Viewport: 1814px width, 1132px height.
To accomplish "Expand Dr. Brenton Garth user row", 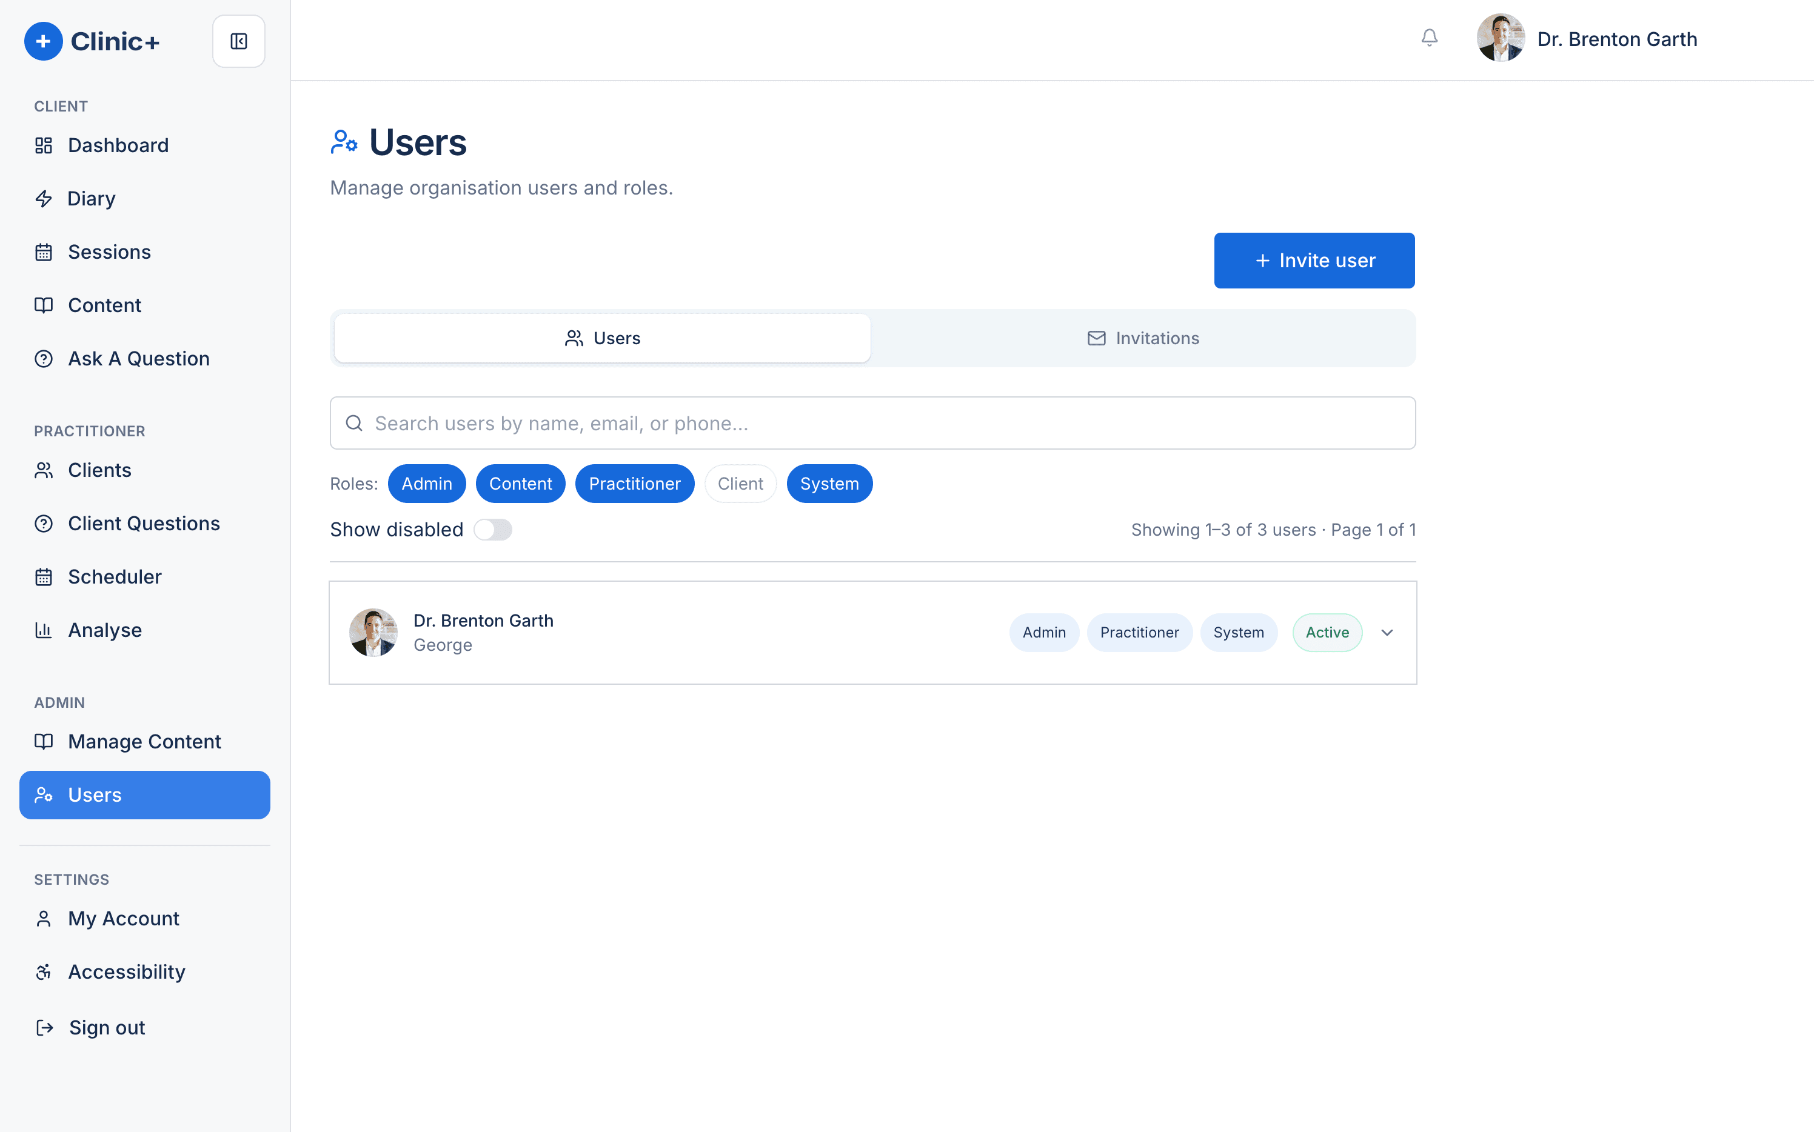I will click(x=1387, y=633).
